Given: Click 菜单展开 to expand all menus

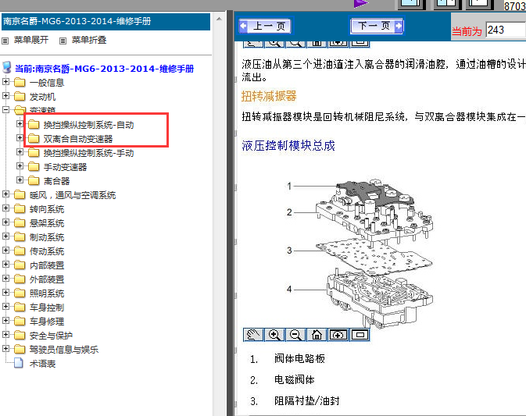Looking at the screenshot, I should pos(30,40).
